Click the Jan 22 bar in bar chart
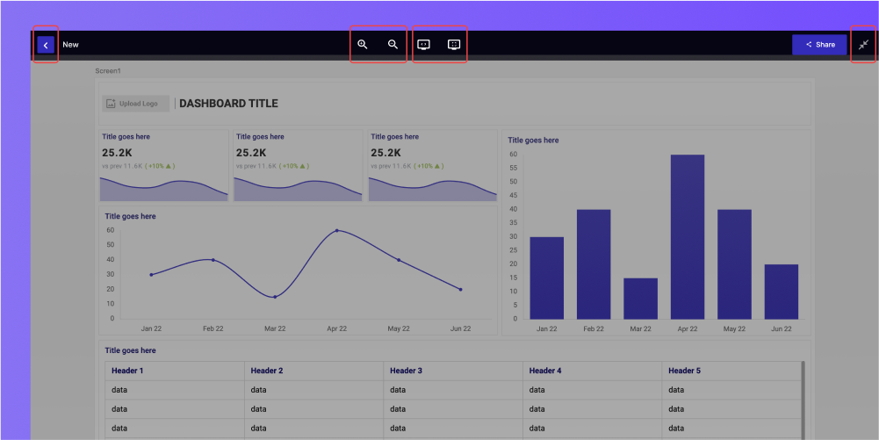 click(546, 278)
